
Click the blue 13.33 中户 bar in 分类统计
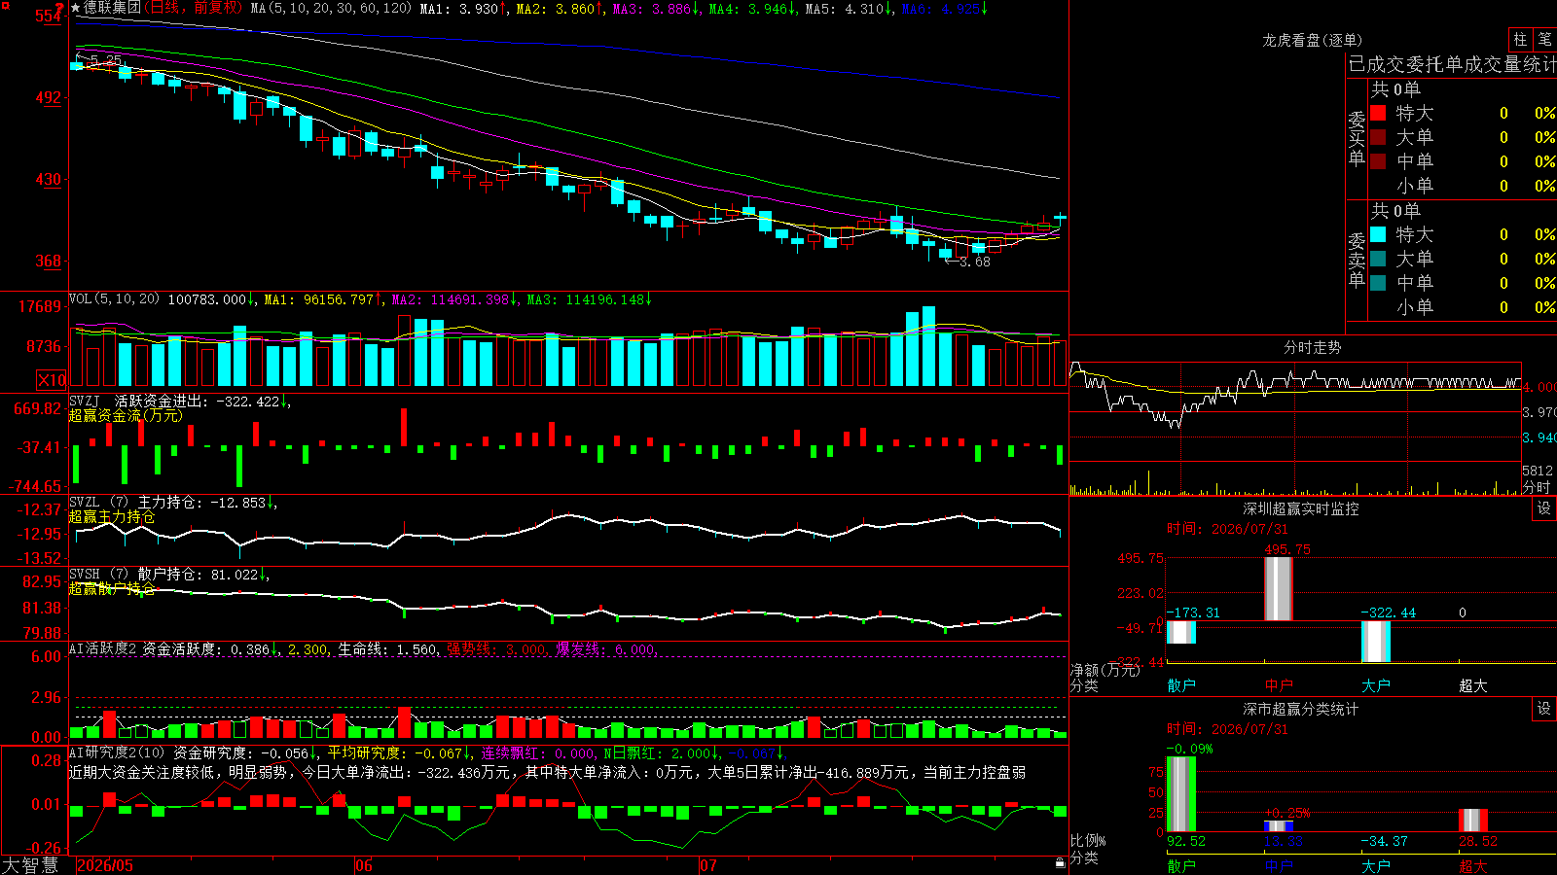point(1278,826)
